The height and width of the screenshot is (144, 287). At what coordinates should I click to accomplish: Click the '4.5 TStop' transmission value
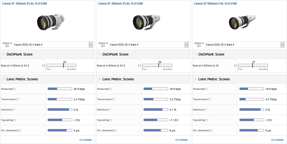[271, 100]
